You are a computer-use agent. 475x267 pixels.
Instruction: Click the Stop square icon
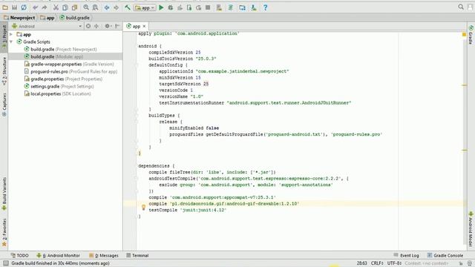(208, 7)
